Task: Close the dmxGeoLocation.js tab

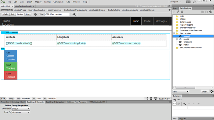Action: (34, 6)
